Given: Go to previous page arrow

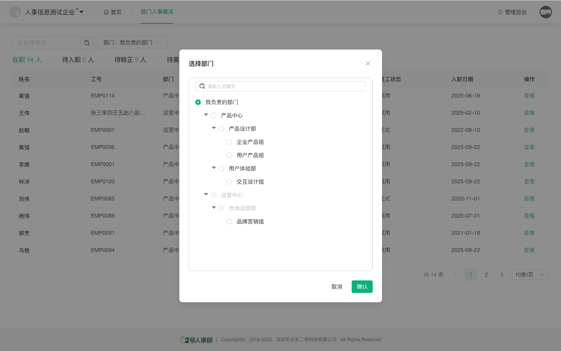Looking at the screenshot, I should (x=455, y=275).
